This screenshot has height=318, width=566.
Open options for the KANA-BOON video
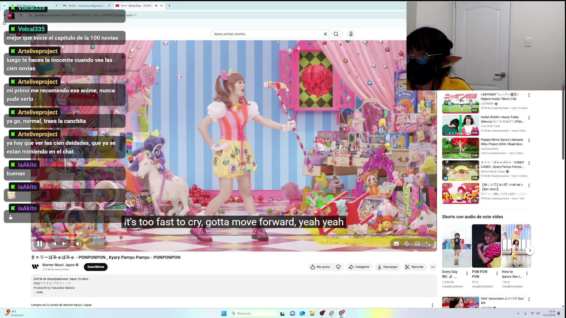tap(529, 118)
